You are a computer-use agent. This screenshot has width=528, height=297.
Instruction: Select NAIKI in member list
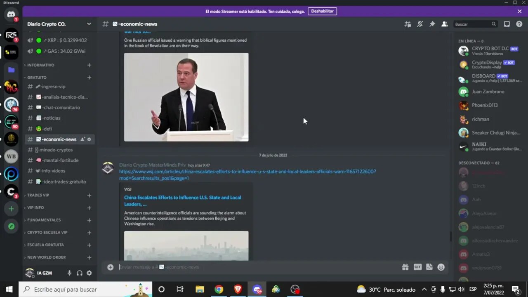coord(490,146)
